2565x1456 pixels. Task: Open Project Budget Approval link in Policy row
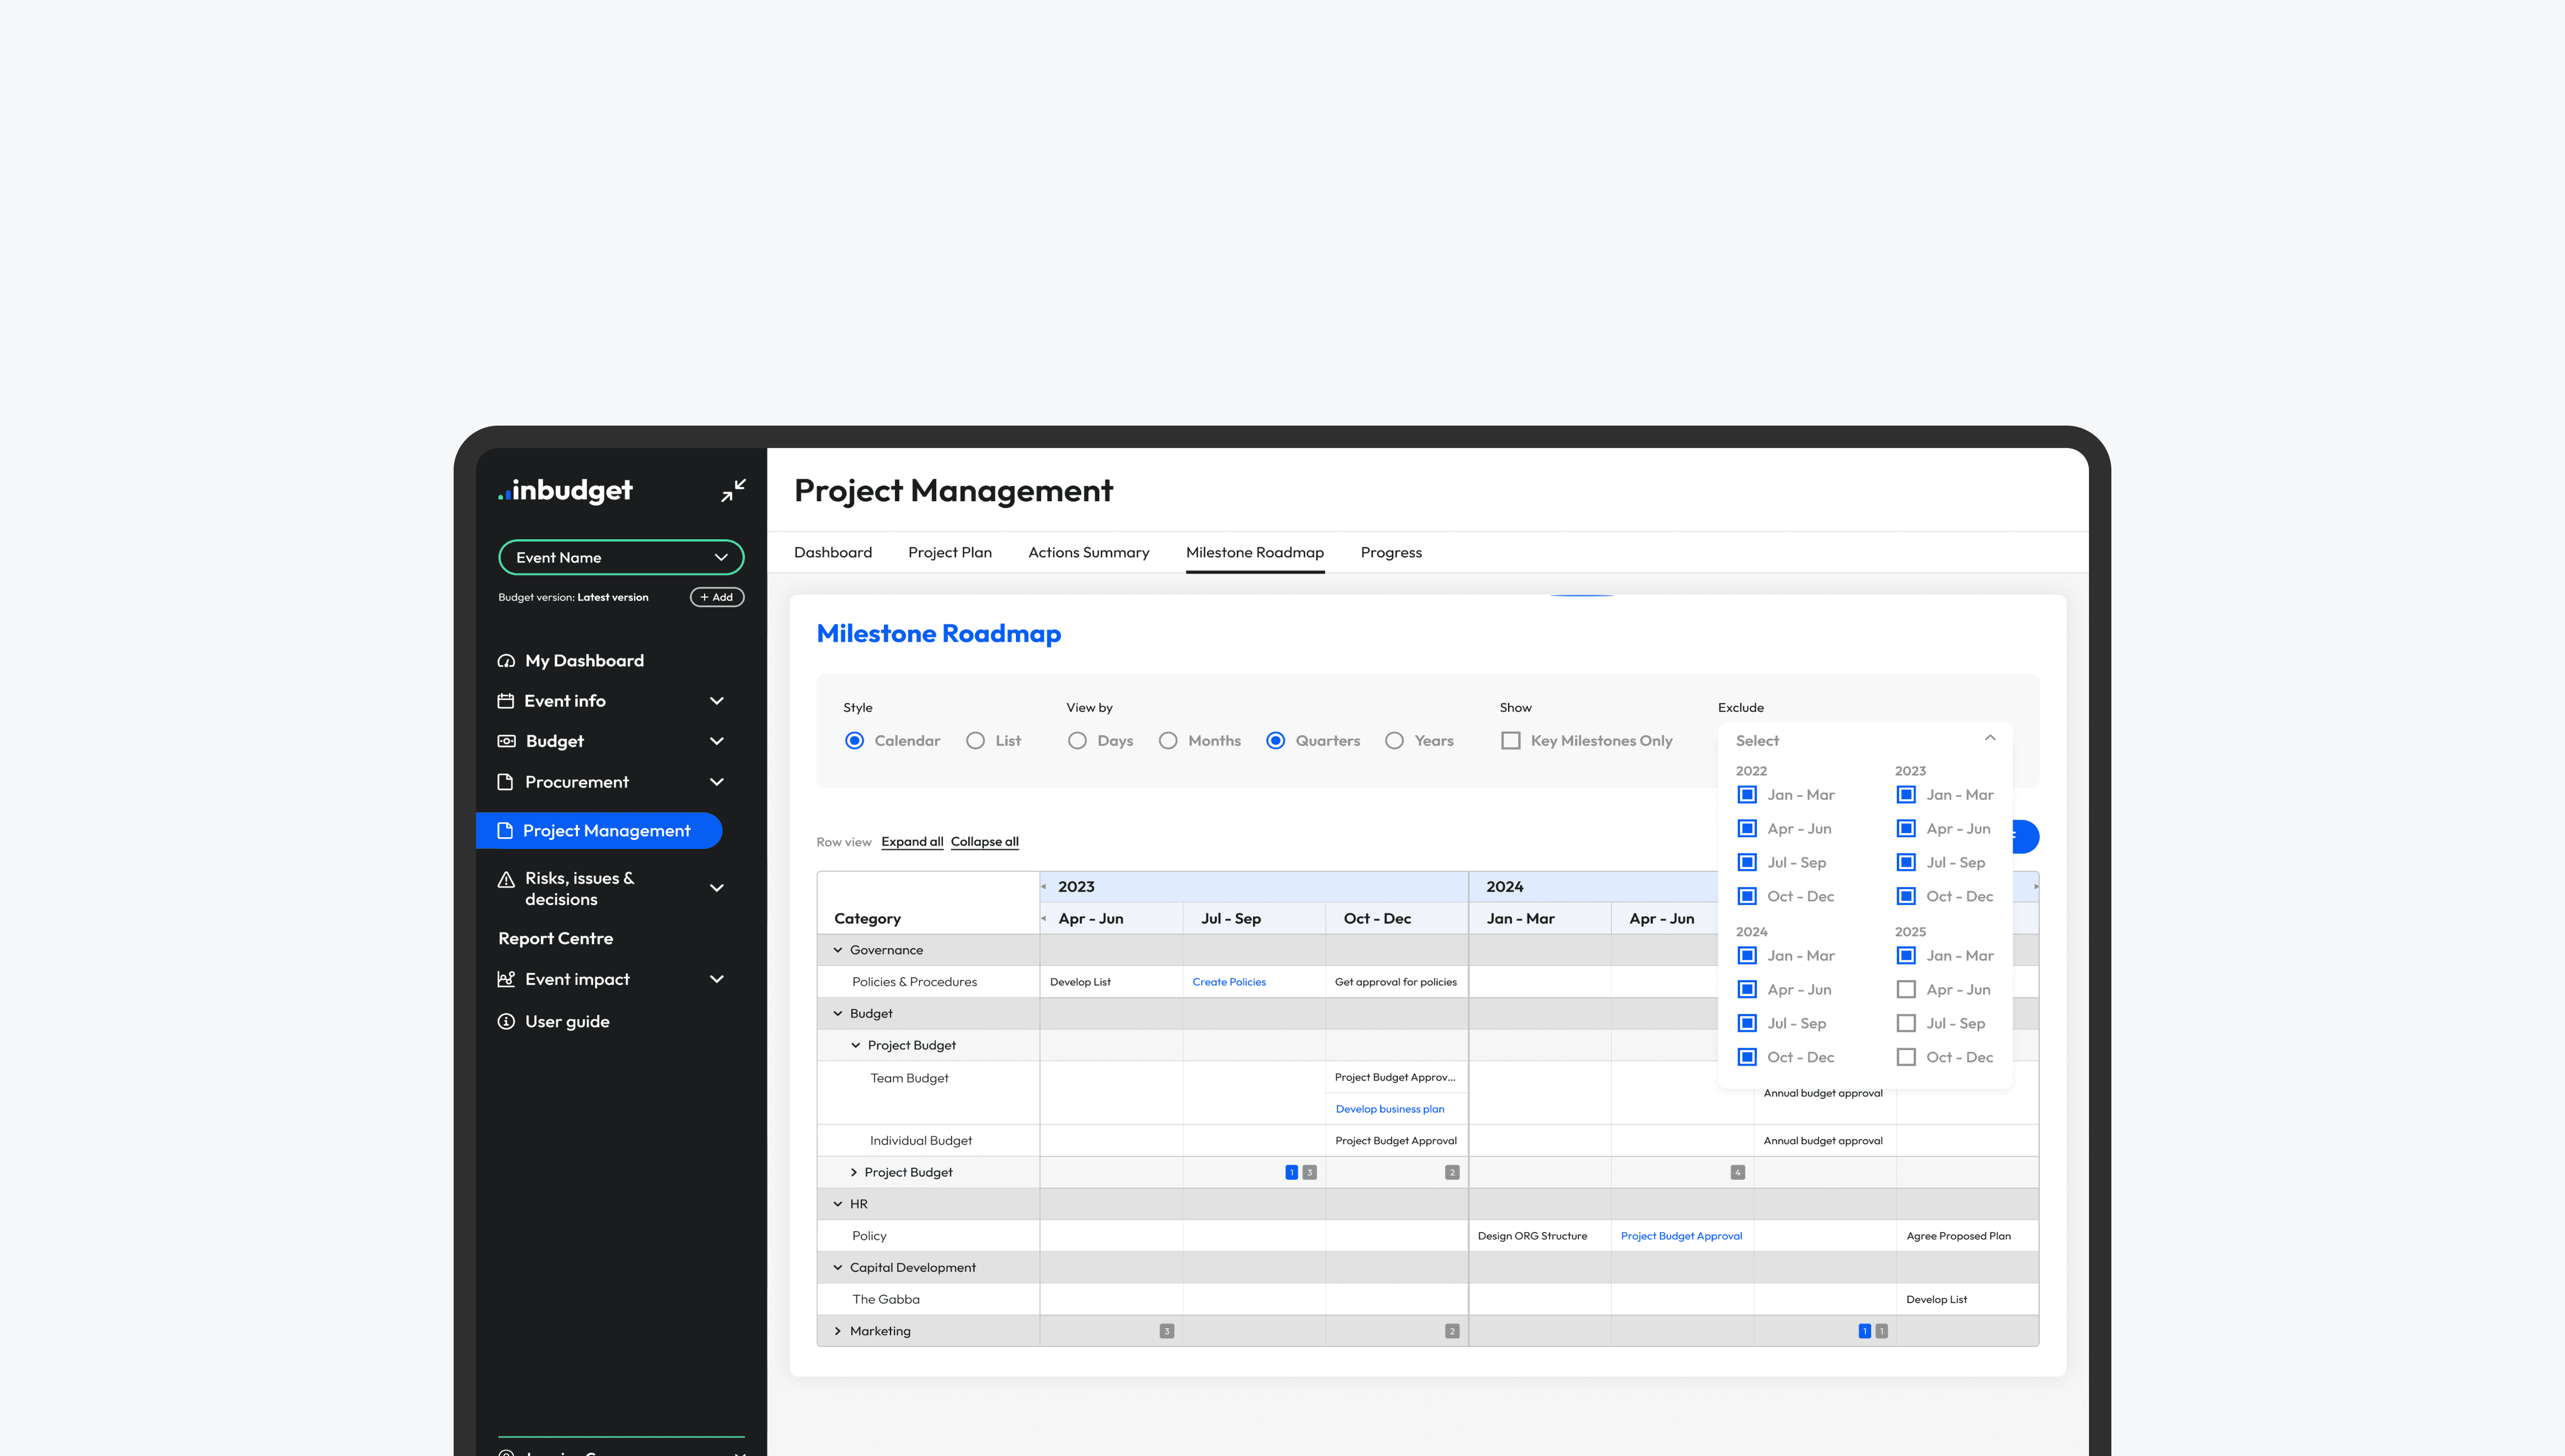pos(1681,1236)
